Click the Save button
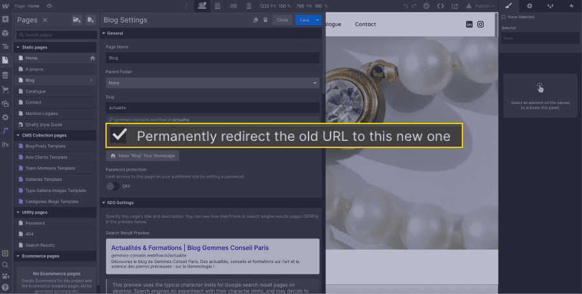This screenshot has height=294, width=582. pos(305,20)
